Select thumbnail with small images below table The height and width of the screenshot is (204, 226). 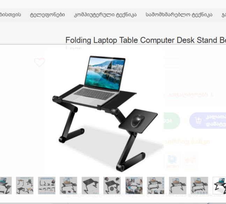point(156,185)
